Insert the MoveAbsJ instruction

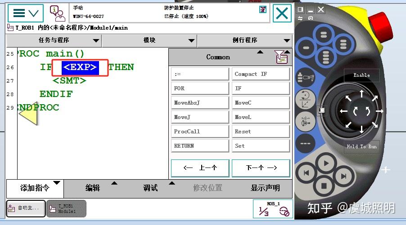tap(200, 103)
